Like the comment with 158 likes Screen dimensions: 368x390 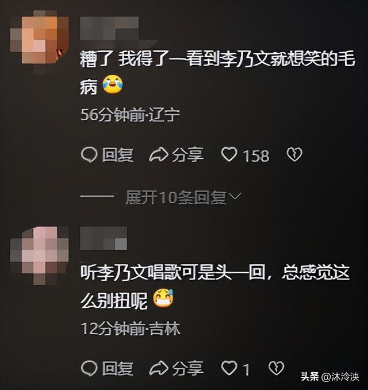[229, 155]
